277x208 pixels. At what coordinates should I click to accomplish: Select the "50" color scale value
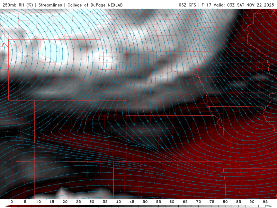145,202
